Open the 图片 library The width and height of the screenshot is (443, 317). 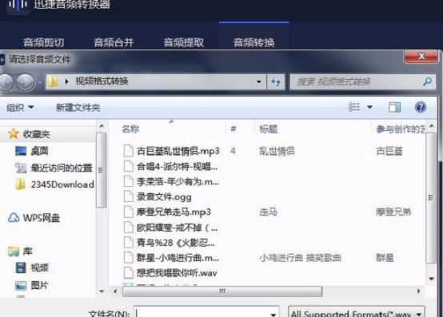click(x=39, y=285)
